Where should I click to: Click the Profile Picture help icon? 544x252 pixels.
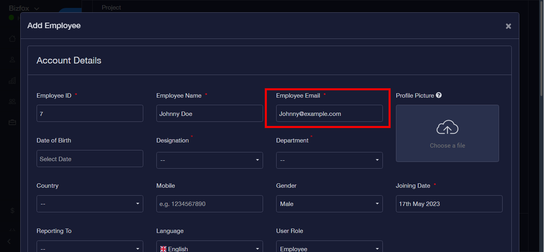[x=439, y=95]
